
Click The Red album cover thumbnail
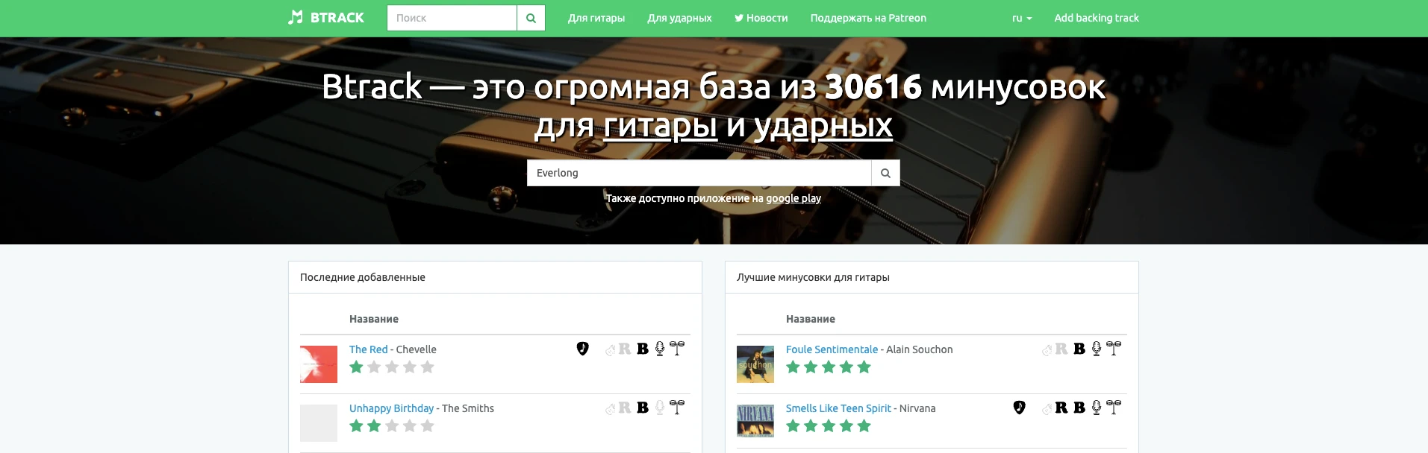click(x=319, y=364)
